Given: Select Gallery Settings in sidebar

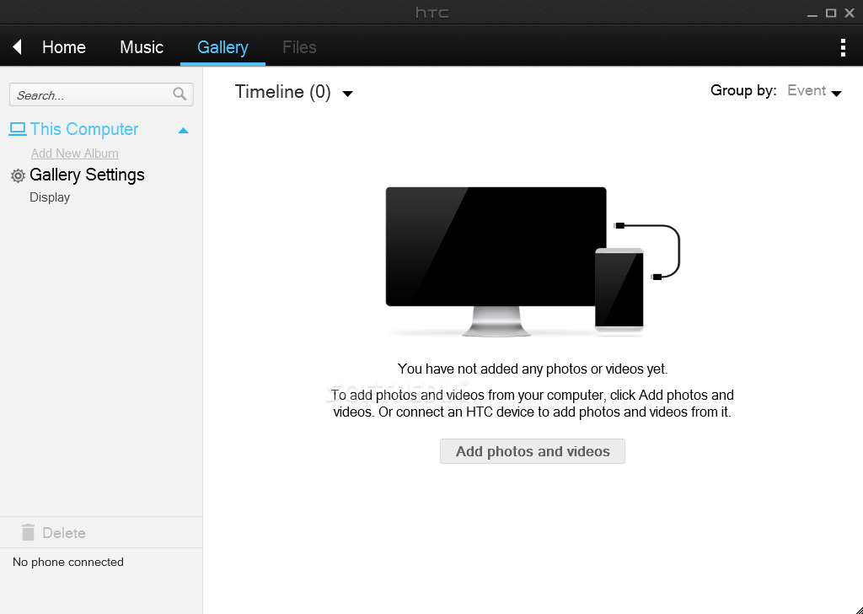Looking at the screenshot, I should point(87,175).
